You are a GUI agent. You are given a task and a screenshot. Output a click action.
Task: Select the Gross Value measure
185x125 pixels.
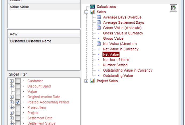click(x=113, y=39)
